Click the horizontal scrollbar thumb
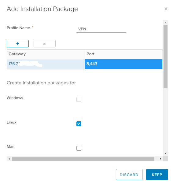 click(83, 159)
